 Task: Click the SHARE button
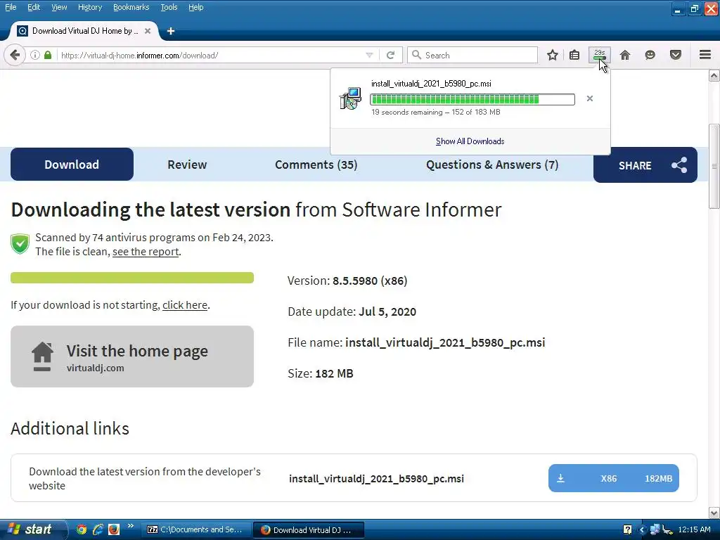tap(645, 165)
